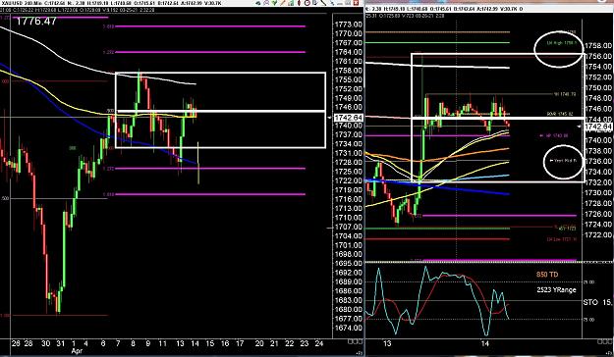Click the clock icon in top toolbar
Screen dimensions: 614x357
pos(307,3)
